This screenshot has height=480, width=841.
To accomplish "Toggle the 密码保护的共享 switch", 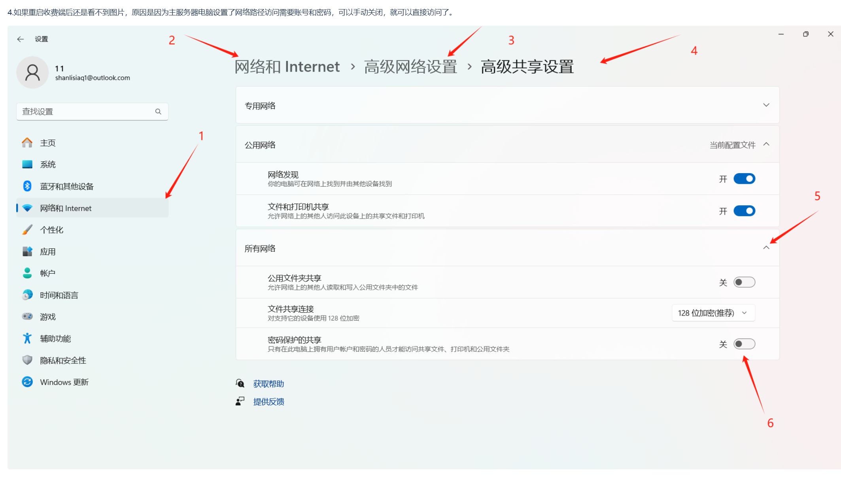I will [x=745, y=344].
